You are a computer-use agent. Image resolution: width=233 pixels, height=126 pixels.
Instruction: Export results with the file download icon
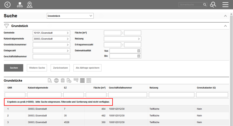[x=69, y=80]
